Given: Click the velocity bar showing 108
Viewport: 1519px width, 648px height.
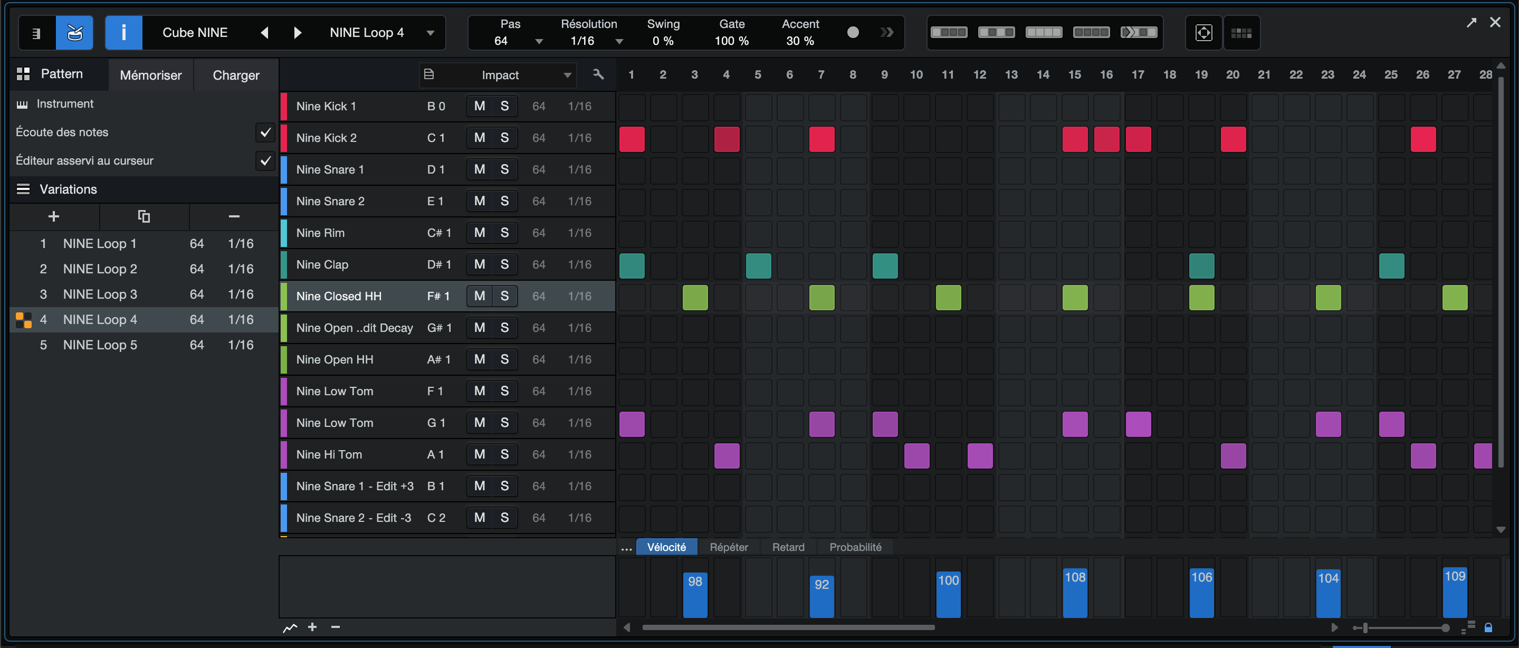Looking at the screenshot, I should pyautogui.click(x=1075, y=593).
